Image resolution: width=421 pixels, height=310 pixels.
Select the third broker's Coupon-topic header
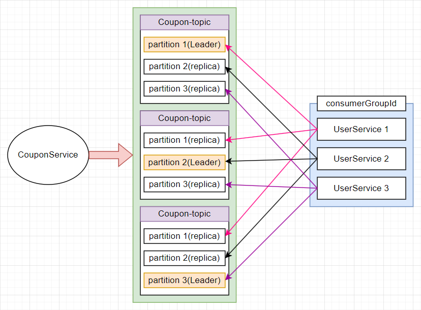(x=185, y=214)
